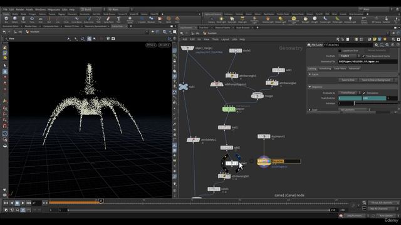Click the carve1 node in network
Viewport: 401px width, 225px height.
point(232,163)
